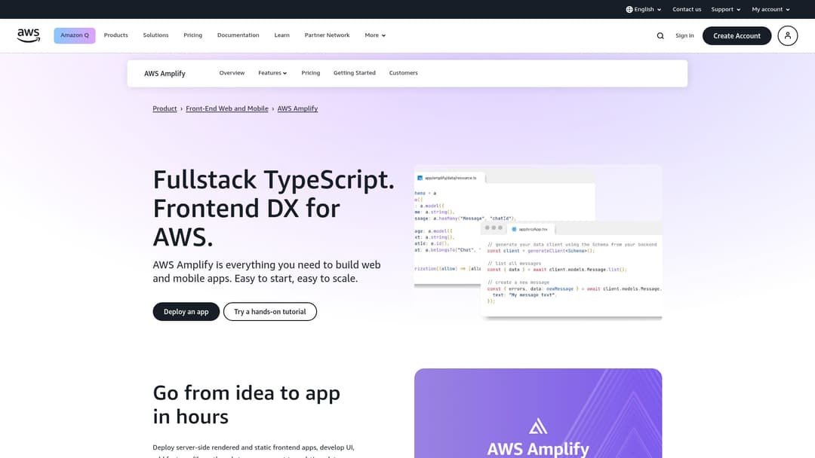Select the Overview tab
Image resolution: width=815 pixels, height=458 pixels.
pyautogui.click(x=232, y=73)
